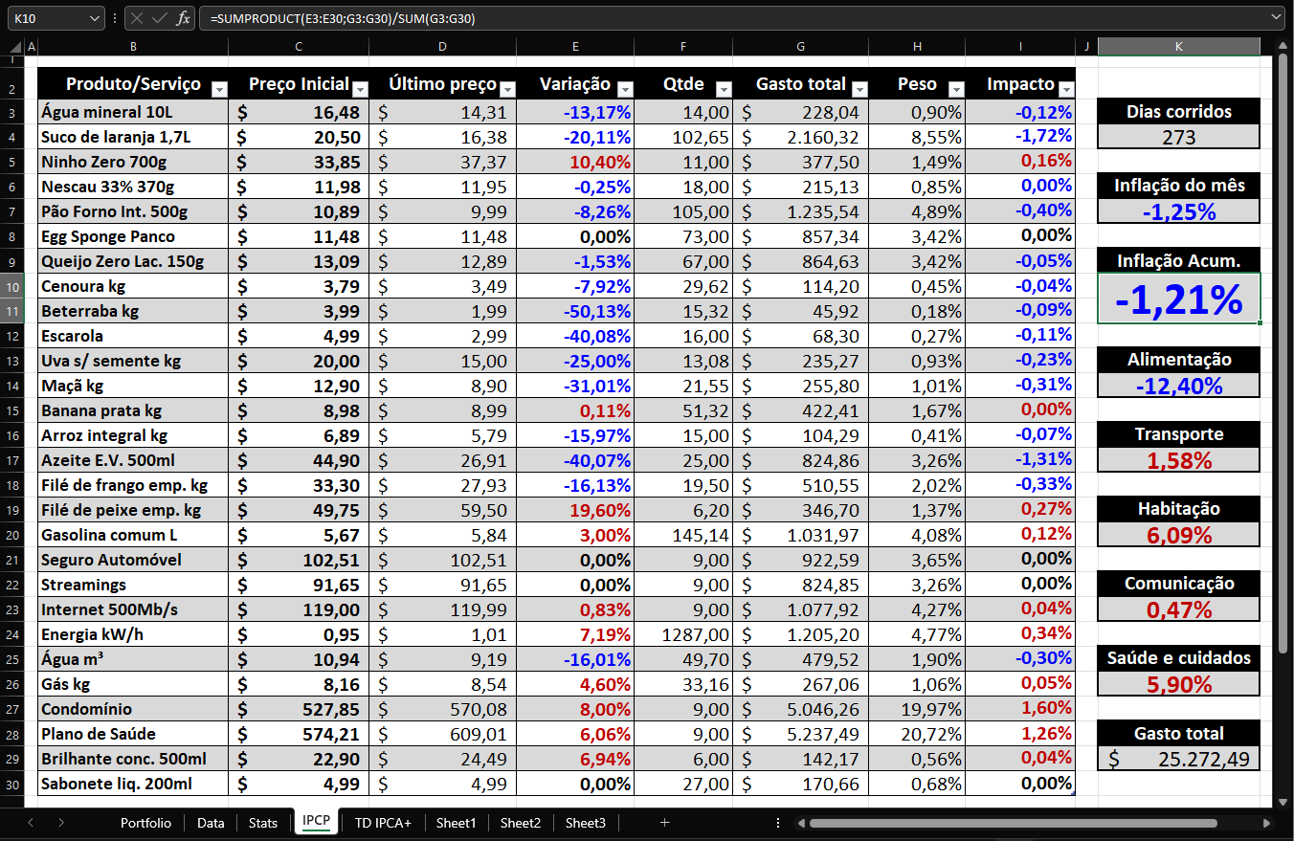Select the Saúde e cuidados value "5,90%"
The width and height of the screenshot is (1294, 841).
(x=1178, y=684)
